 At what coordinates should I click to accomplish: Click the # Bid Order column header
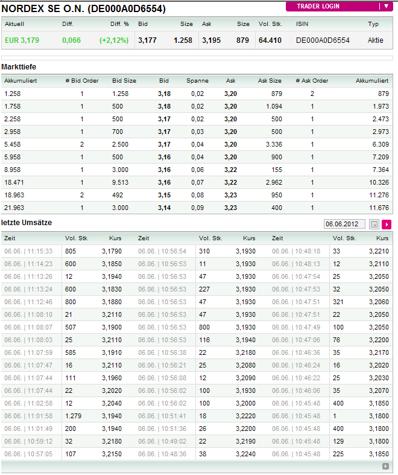(81, 80)
